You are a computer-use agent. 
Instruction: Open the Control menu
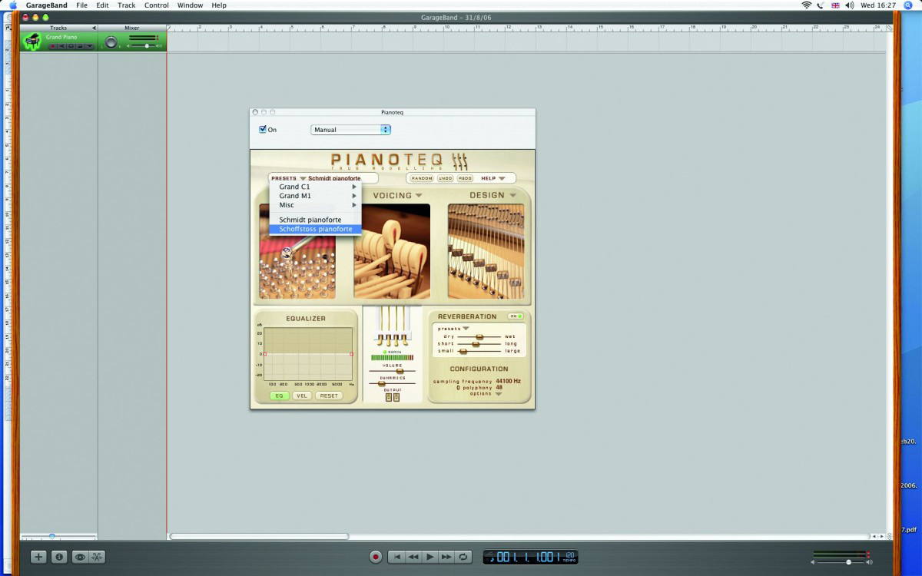point(157,5)
